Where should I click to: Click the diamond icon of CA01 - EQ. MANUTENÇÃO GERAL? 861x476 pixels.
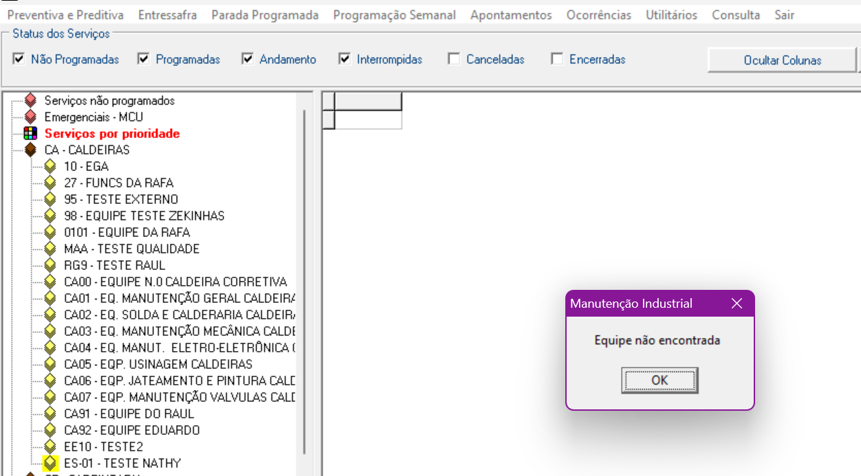point(50,298)
